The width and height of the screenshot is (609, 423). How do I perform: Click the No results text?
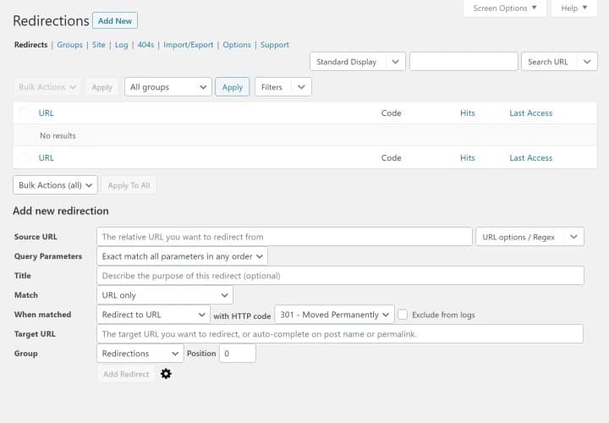(x=58, y=135)
